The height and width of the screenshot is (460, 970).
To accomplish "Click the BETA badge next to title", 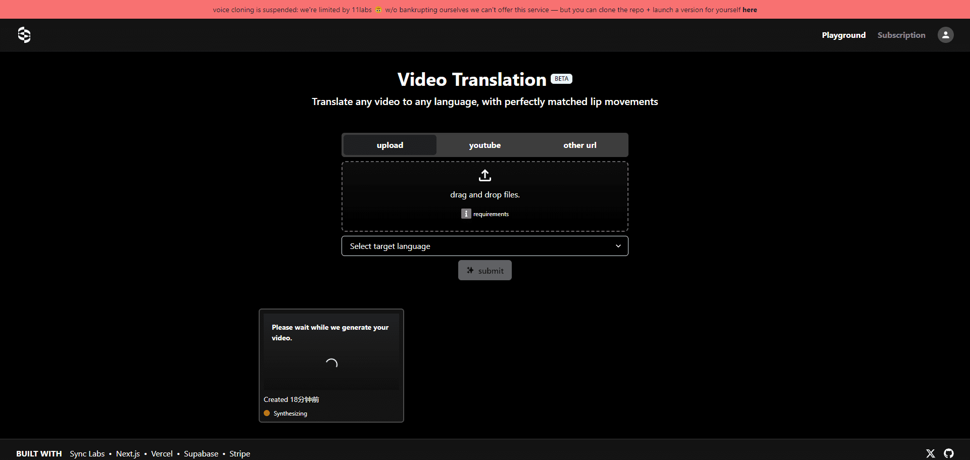I will coord(561,79).
